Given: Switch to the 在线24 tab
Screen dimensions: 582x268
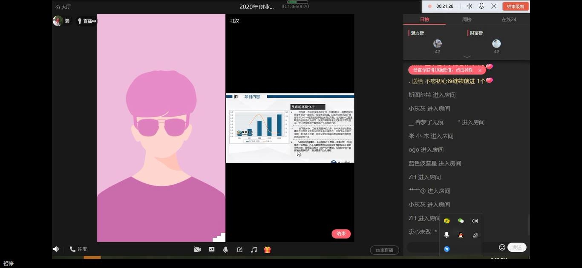Looking at the screenshot, I should pos(509,20).
